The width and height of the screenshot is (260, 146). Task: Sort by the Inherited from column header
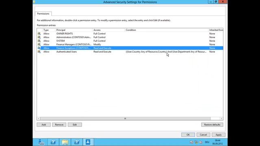point(216,30)
